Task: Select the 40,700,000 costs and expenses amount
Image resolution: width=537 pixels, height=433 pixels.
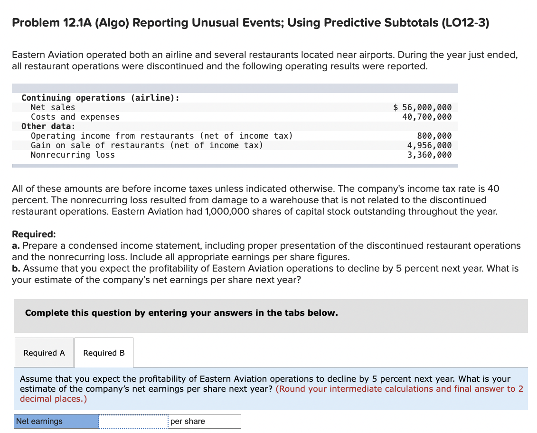Action: click(x=427, y=117)
